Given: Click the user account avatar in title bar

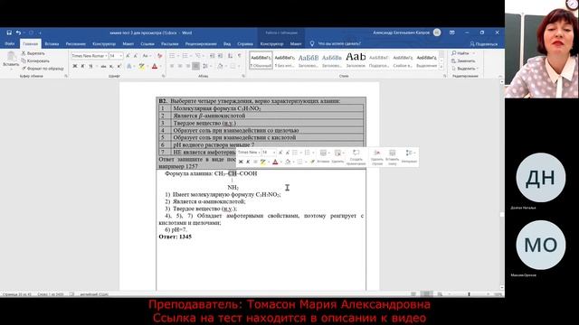Looking at the screenshot, I should click(x=437, y=32).
